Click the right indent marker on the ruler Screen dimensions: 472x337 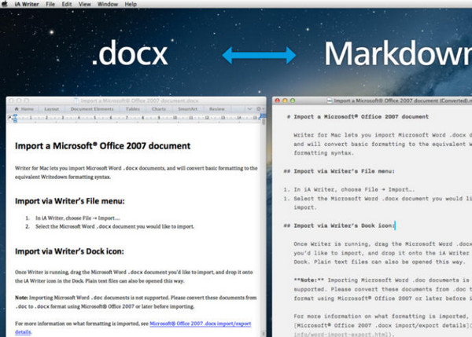[x=262, y=116]
